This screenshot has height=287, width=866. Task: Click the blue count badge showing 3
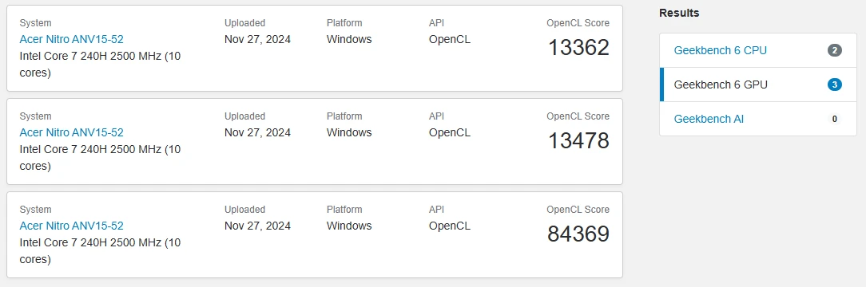tap(835, 85)
